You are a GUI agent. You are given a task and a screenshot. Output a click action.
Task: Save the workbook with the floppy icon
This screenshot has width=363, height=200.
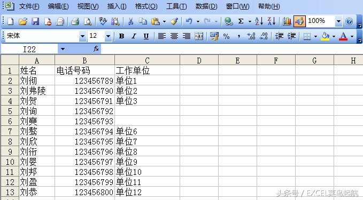[35, 22]
